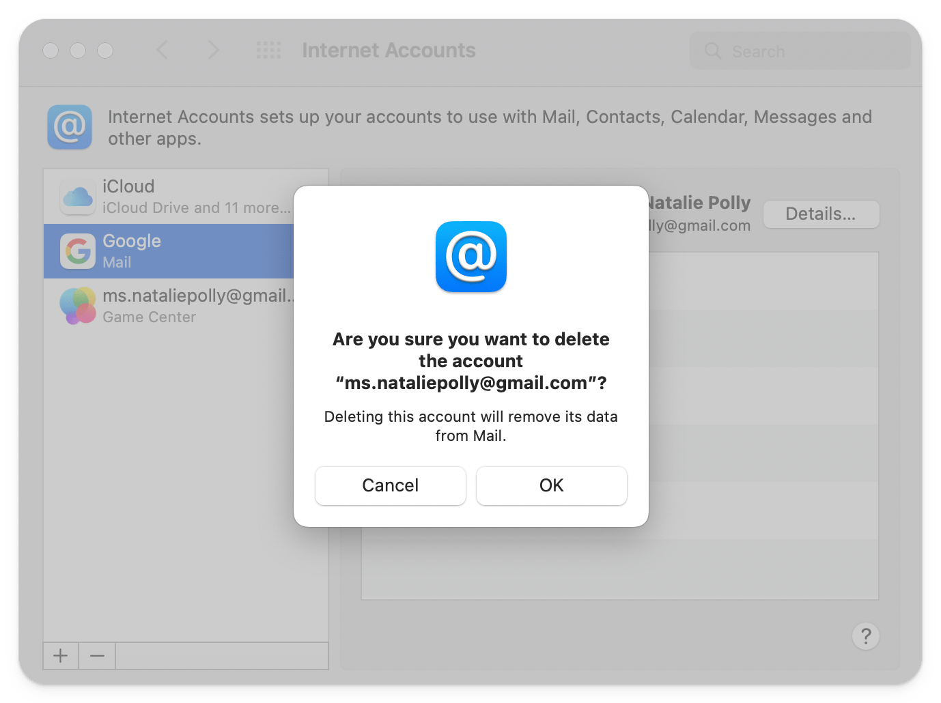Click the search magnifier icon
The width and height of the screenshot is (941, 703).
712,51
